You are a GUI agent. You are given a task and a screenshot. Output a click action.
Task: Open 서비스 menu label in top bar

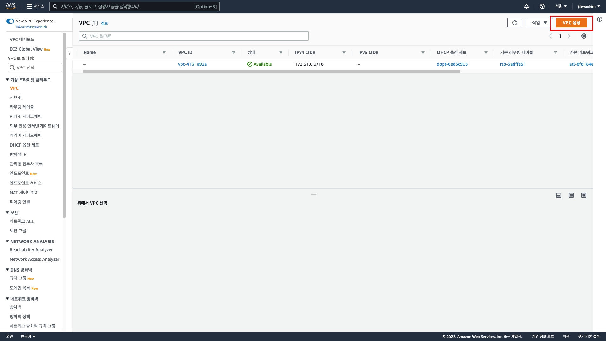click(x=39, y=6)
